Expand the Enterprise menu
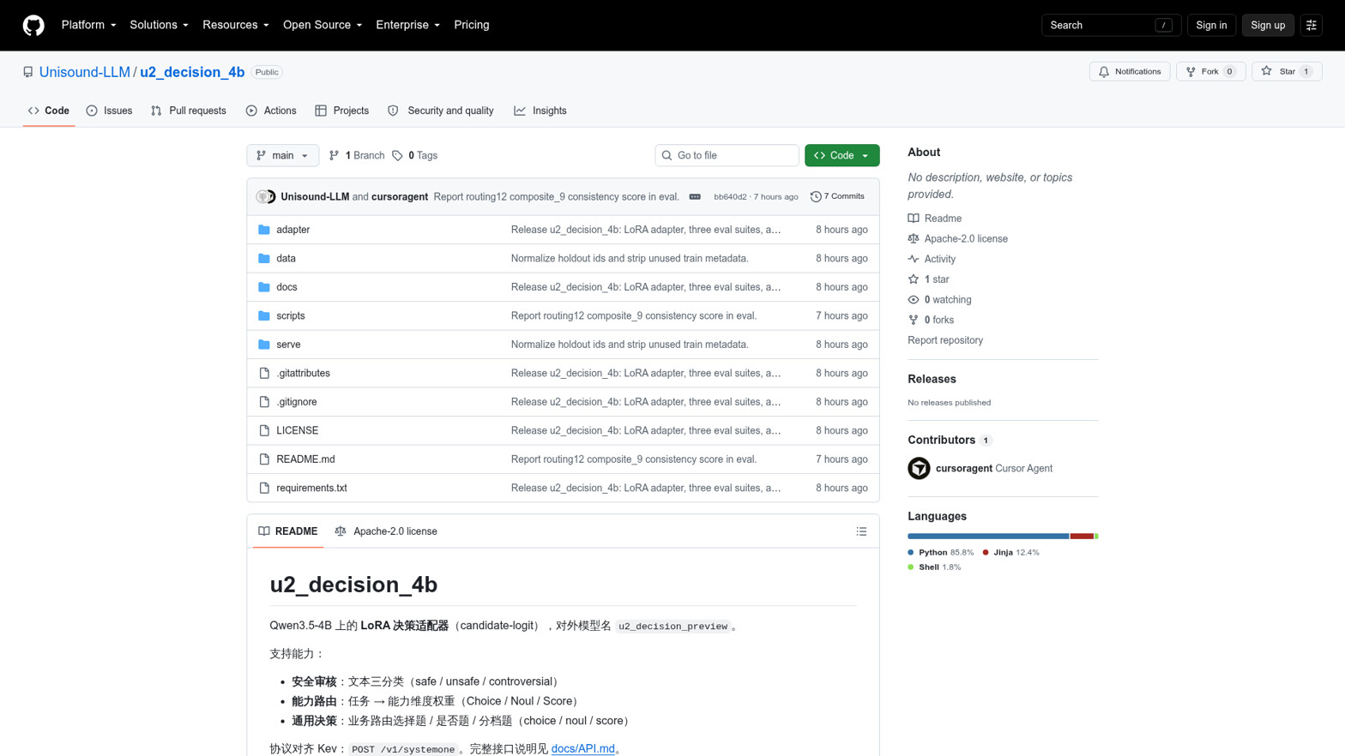The width and height of the screenshot is (1345, 756). [407, 25]
